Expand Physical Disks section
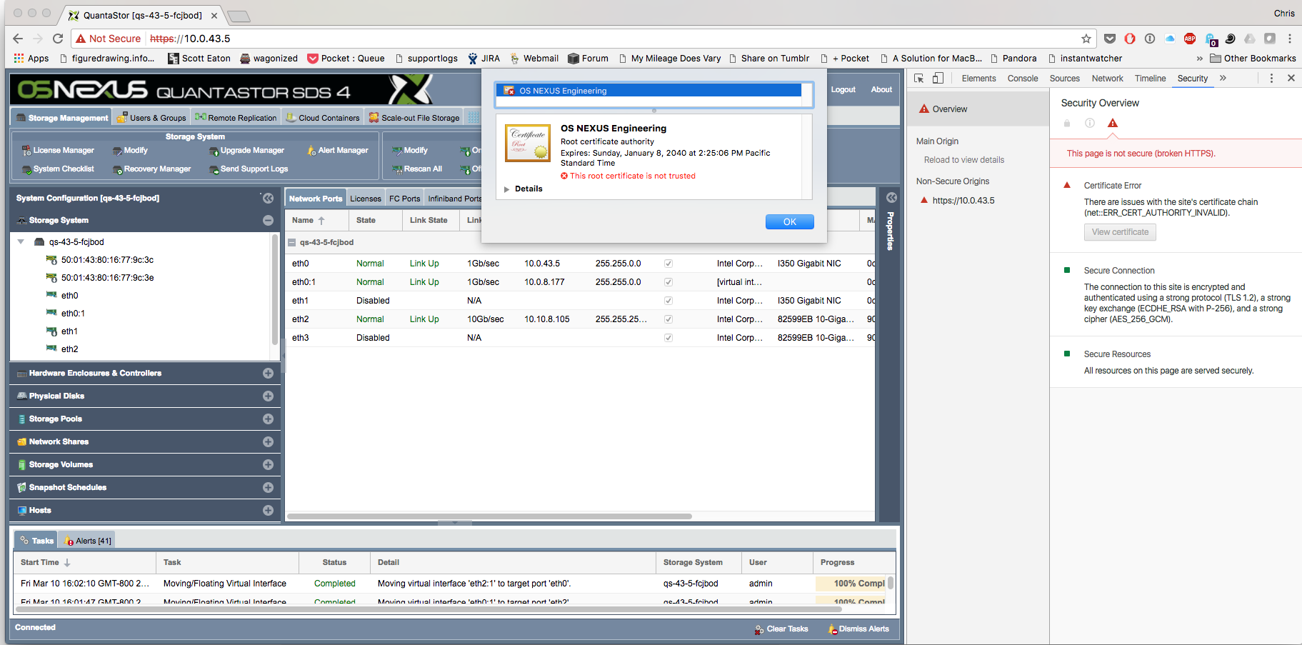 pos(268,396)
